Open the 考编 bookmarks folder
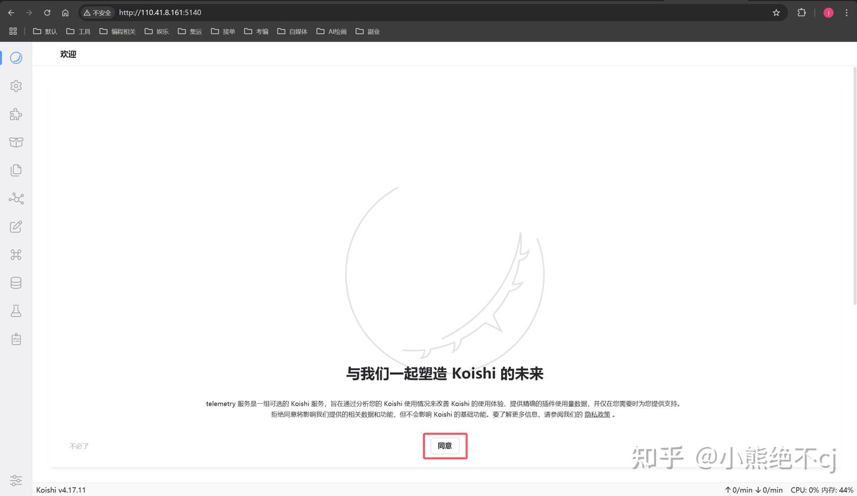 click(257, 32)
